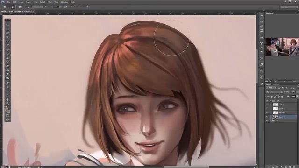The height and width of the screenshot is (168, 299).
Task: Select the Eyedropper tool
Action: click(x=7, y=46)
